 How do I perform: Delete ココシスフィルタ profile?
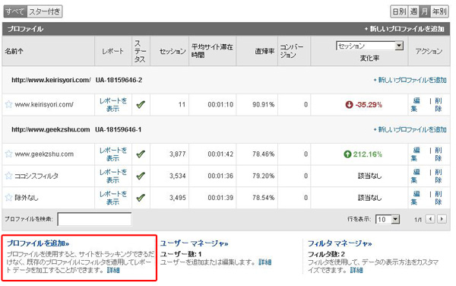(439, 176)
